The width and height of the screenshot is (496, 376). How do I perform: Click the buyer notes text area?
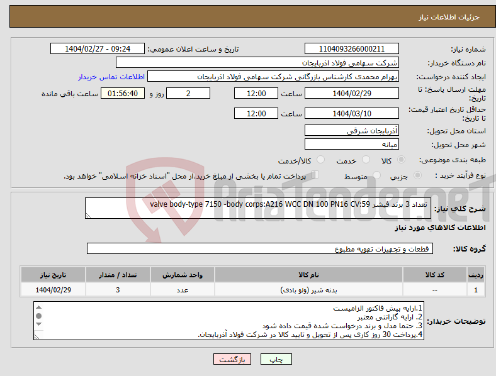tap(228, 321)
